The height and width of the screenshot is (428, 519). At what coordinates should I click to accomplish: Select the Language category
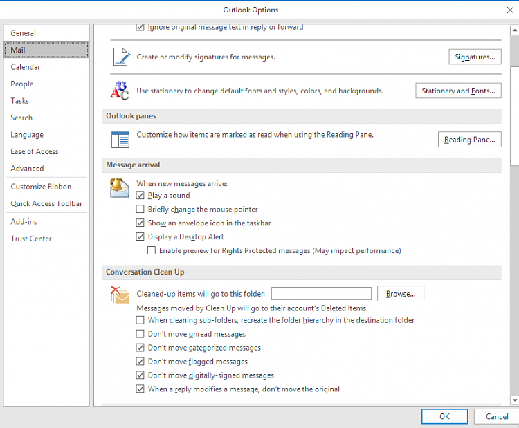point(46,135)
